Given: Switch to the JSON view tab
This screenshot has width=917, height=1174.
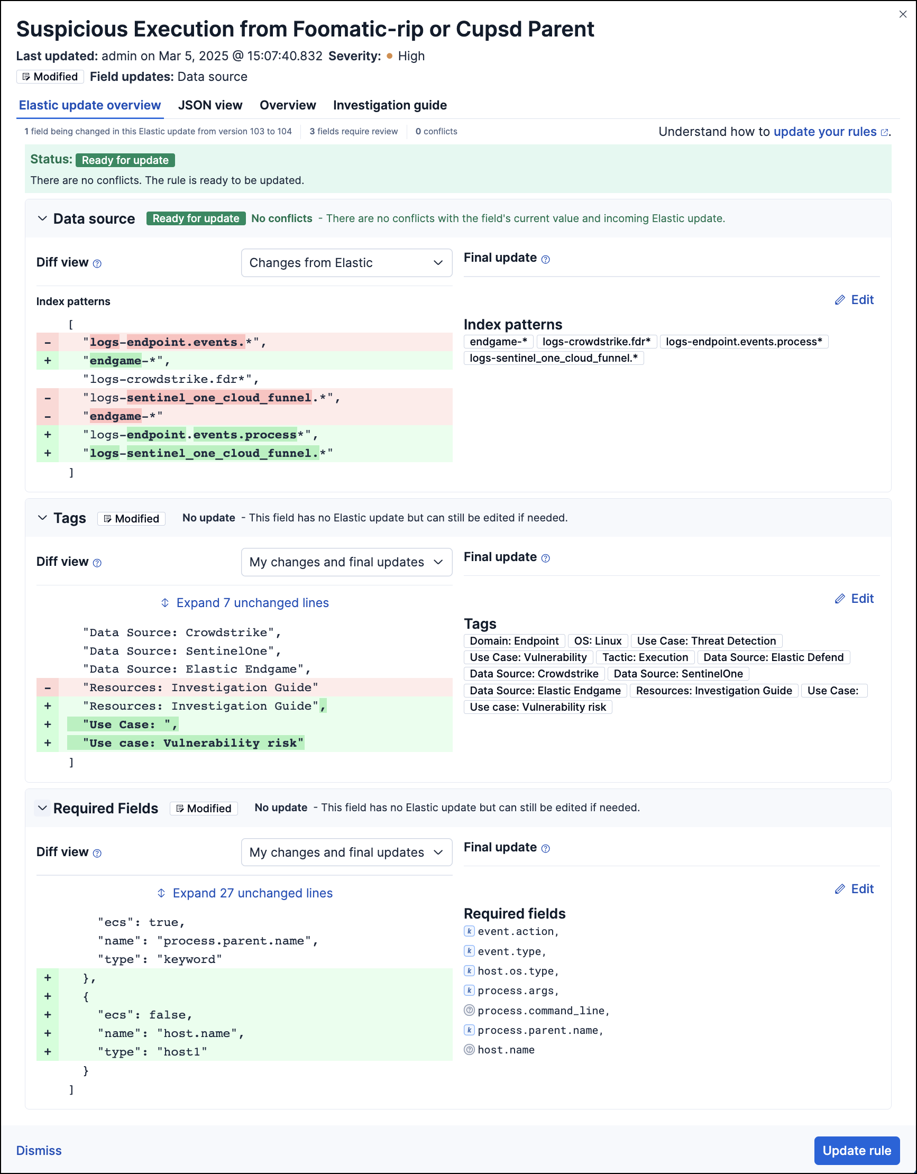Looking at the screenshot, I should 210,105.
